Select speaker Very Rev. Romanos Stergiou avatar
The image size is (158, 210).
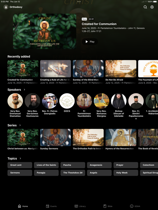pyautogui.click(x=101, y=101)
